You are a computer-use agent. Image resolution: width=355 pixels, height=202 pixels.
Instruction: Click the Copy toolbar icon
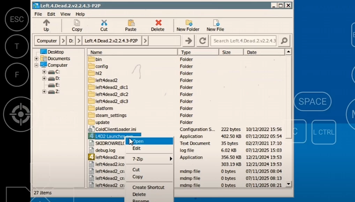click(77, 23)
